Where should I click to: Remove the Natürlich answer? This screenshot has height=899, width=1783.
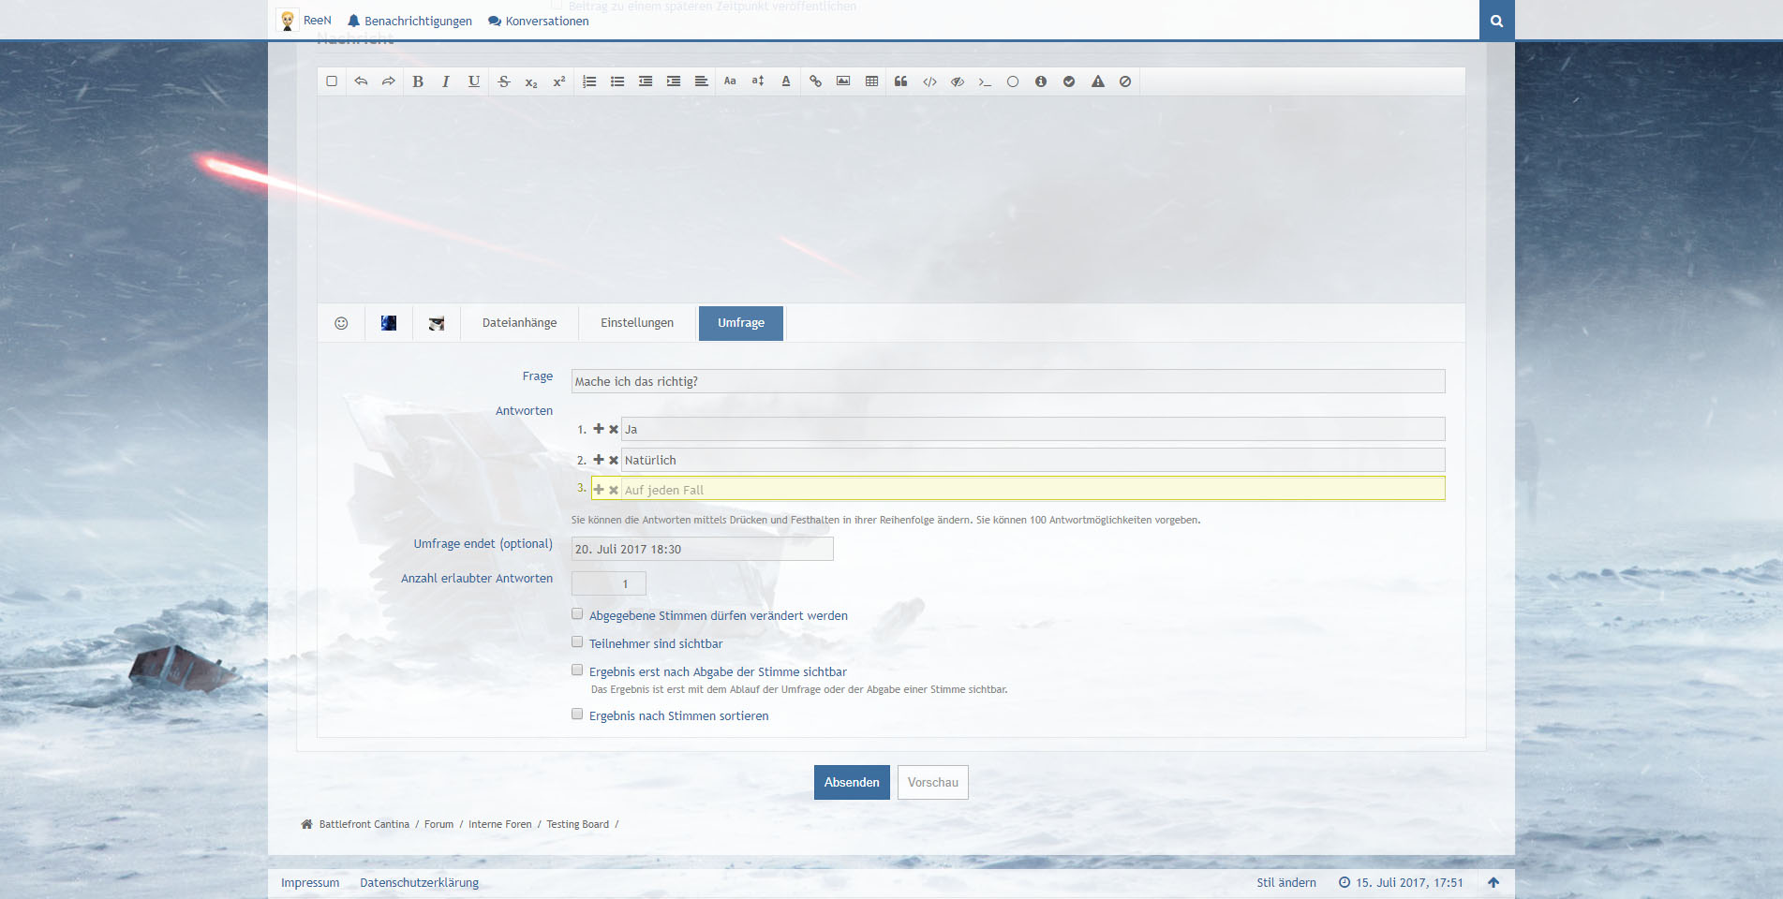click(614, 461)
